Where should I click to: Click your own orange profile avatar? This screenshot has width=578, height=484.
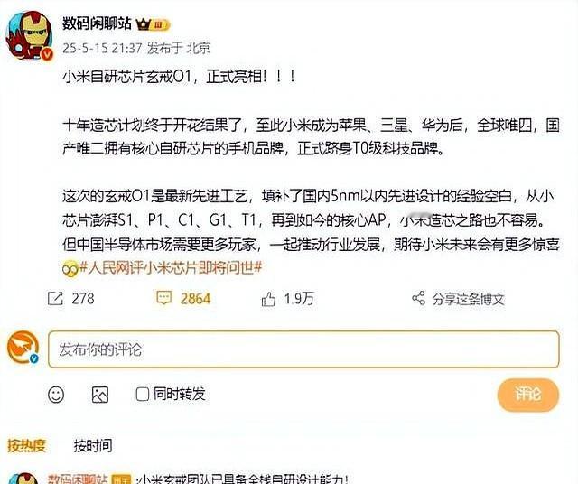tap(23, 347)
